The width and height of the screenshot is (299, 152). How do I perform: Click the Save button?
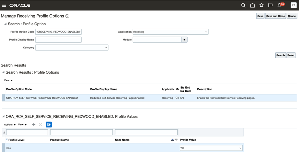click(x=260, y=16)
